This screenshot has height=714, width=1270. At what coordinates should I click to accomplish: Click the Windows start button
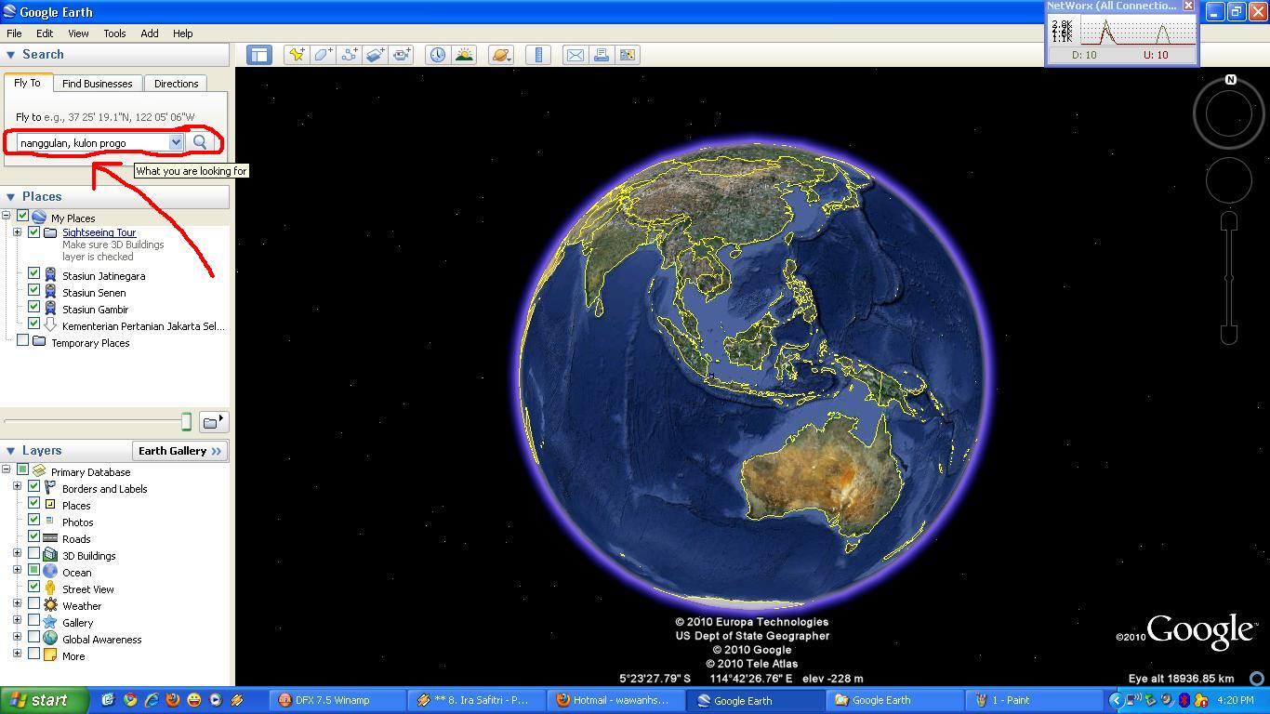[45, 700]
